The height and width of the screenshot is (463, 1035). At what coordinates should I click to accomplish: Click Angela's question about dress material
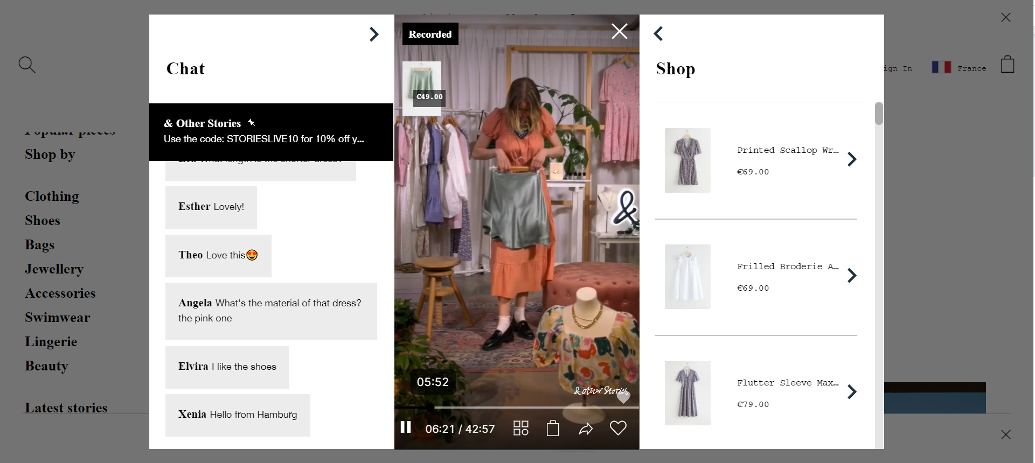pyautogui.click(x=271, y=311)
